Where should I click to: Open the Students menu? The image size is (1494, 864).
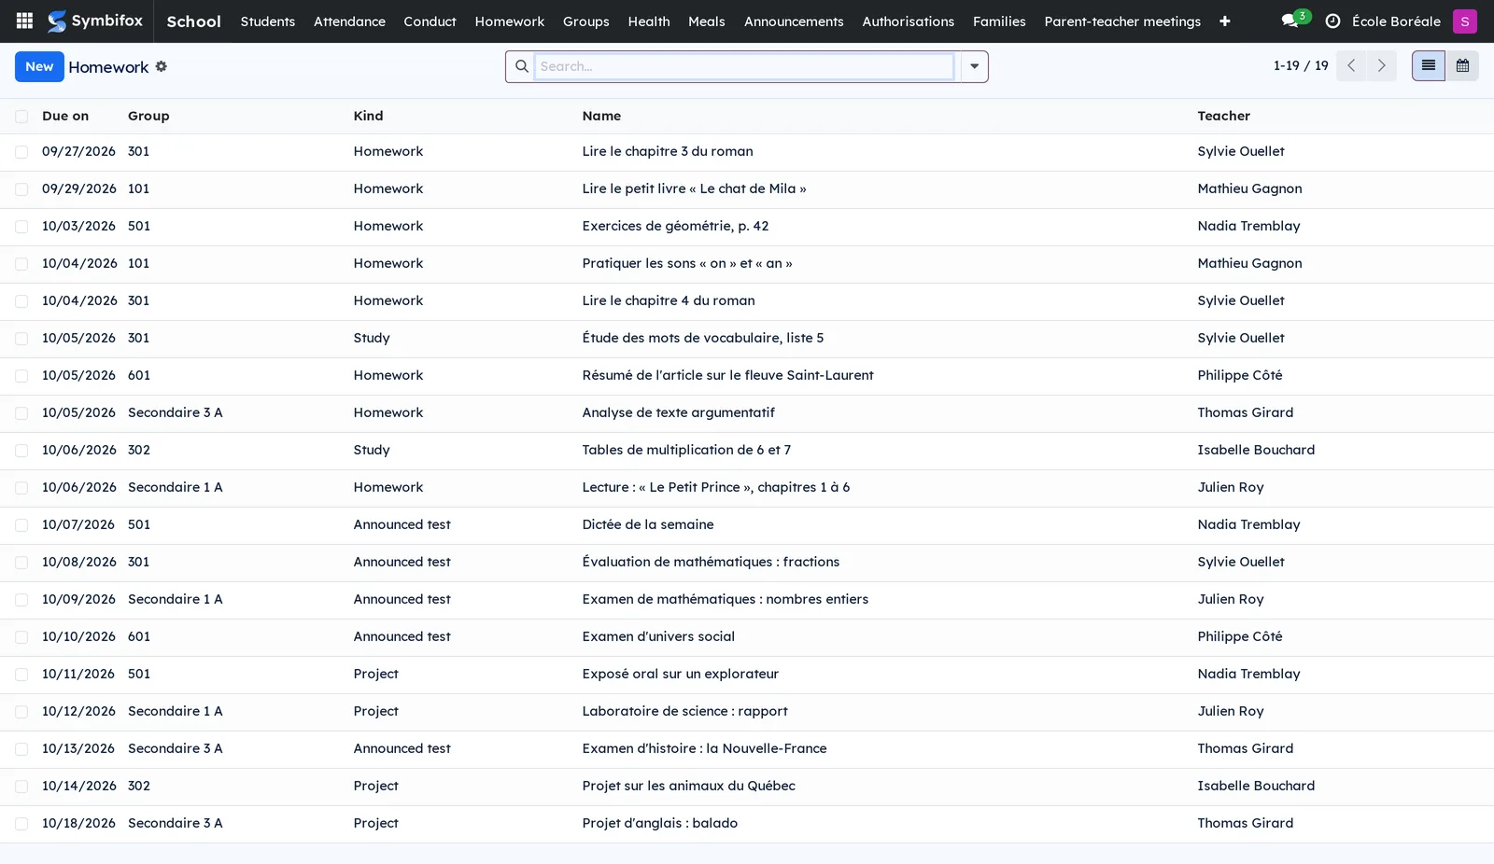268,21
